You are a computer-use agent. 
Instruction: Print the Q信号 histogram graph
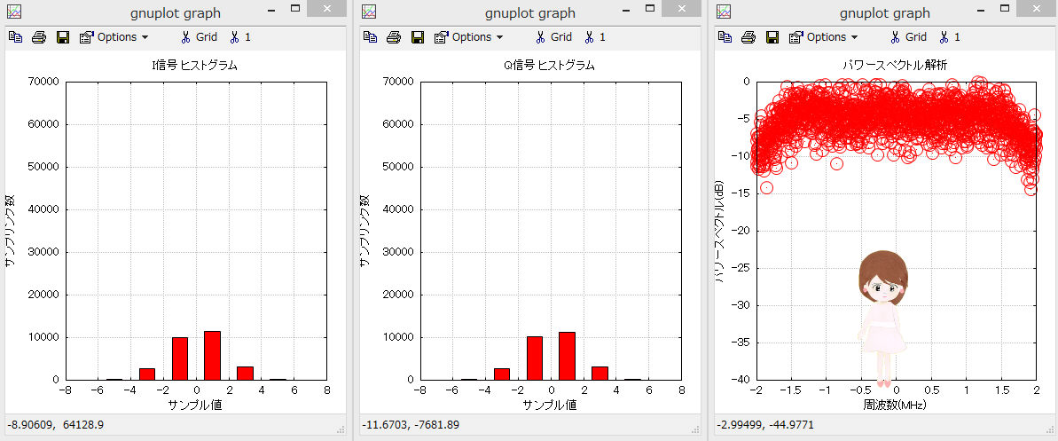tap(394, 37)
